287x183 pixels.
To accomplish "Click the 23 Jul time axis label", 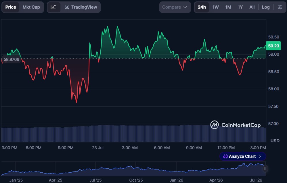I will click(97, 148).
